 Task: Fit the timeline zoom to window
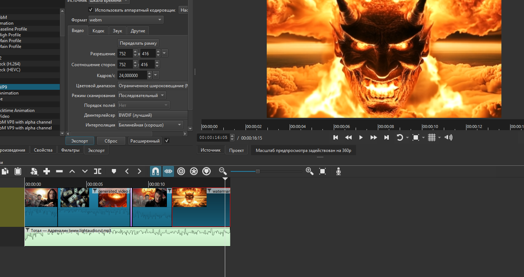322,171
